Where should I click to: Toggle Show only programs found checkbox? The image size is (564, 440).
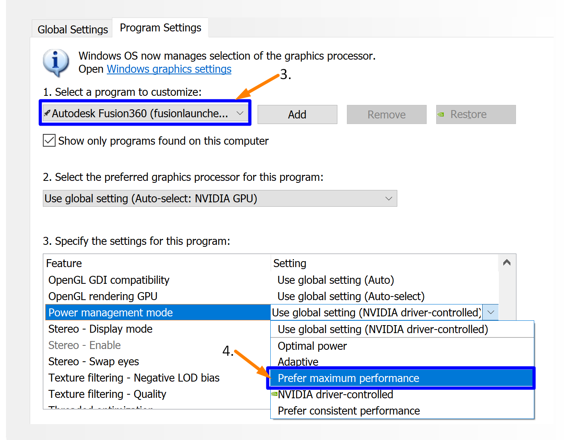coord(49,141)
